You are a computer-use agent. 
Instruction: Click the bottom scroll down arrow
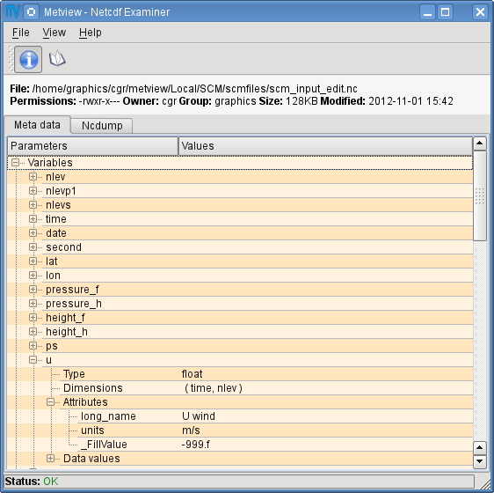click(480, 461)
